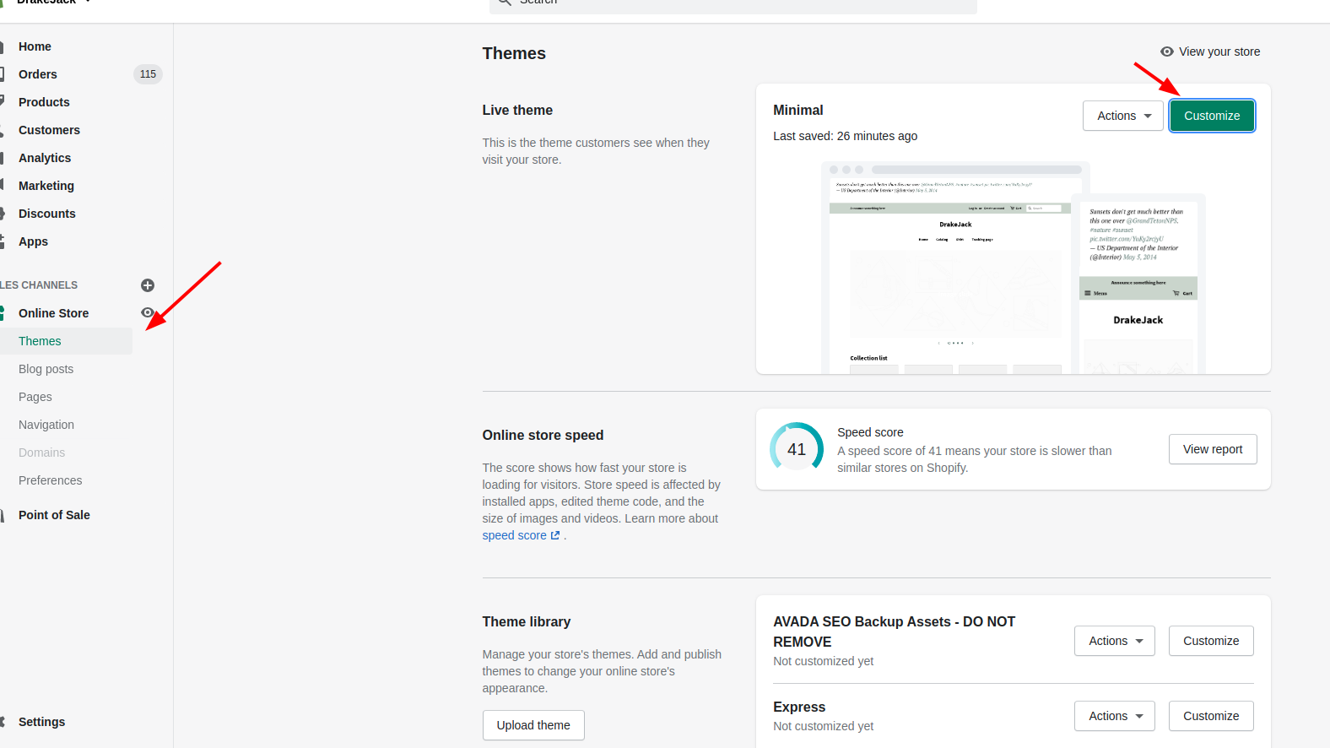
Task: Click the View report button
Action: coord(1212,449)
